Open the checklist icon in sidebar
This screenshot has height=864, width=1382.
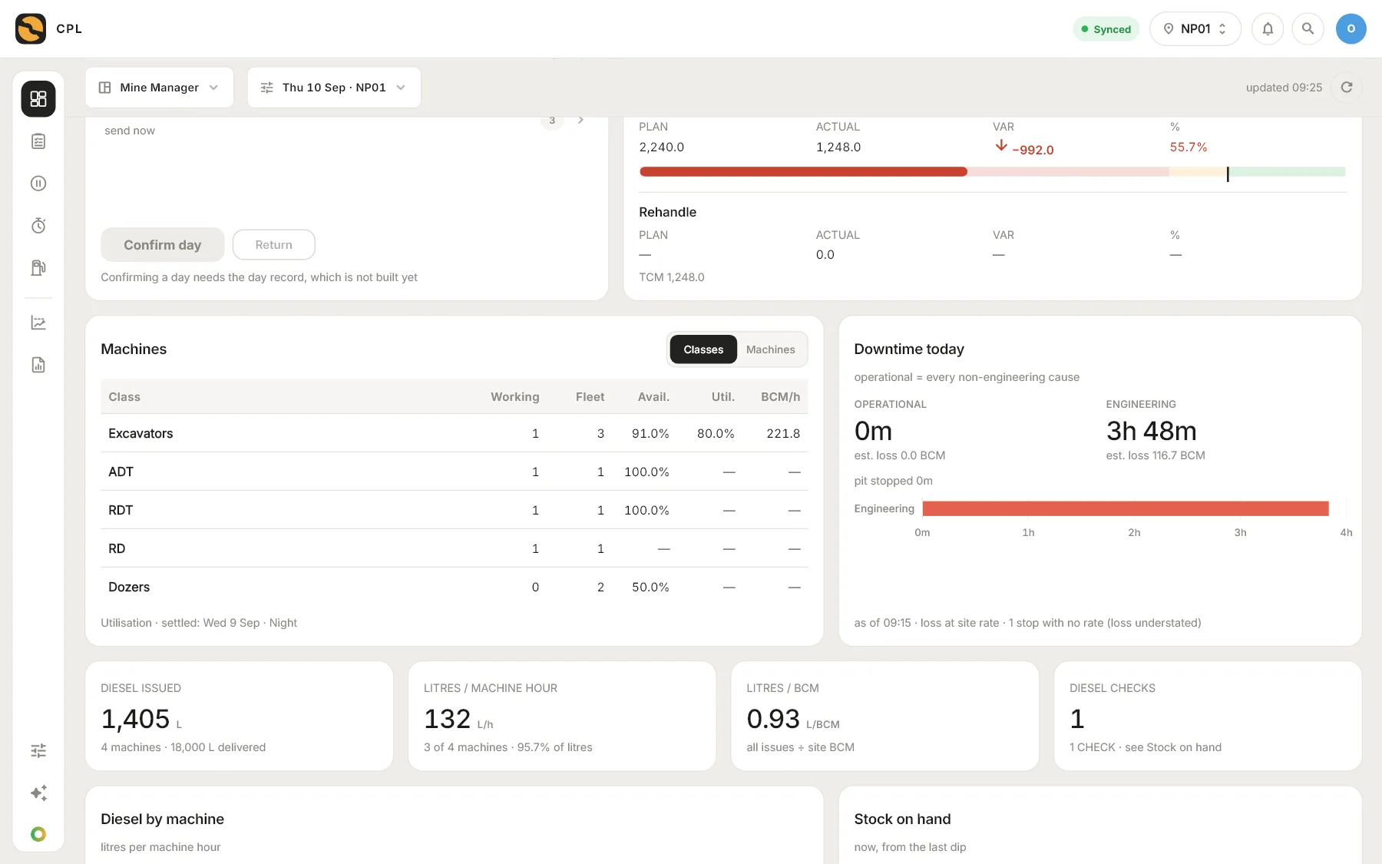tap(38, 141)
